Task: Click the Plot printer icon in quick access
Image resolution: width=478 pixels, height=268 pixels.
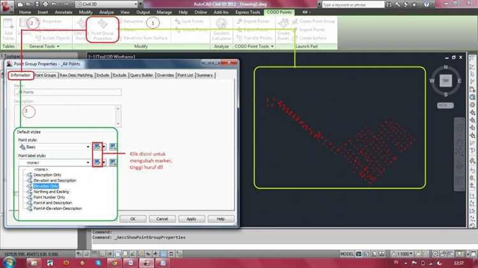Action: pos(45,4)
